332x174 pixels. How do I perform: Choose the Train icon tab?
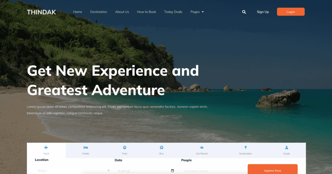(x=124, y=147)
